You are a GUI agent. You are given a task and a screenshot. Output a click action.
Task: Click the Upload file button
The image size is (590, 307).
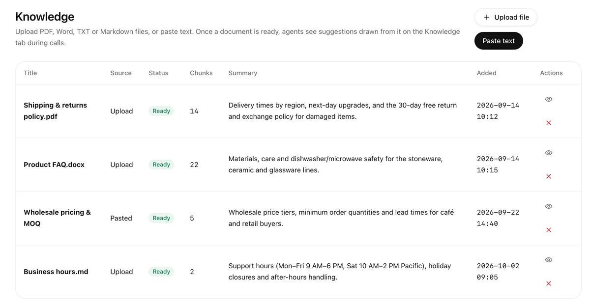point(506,17)
